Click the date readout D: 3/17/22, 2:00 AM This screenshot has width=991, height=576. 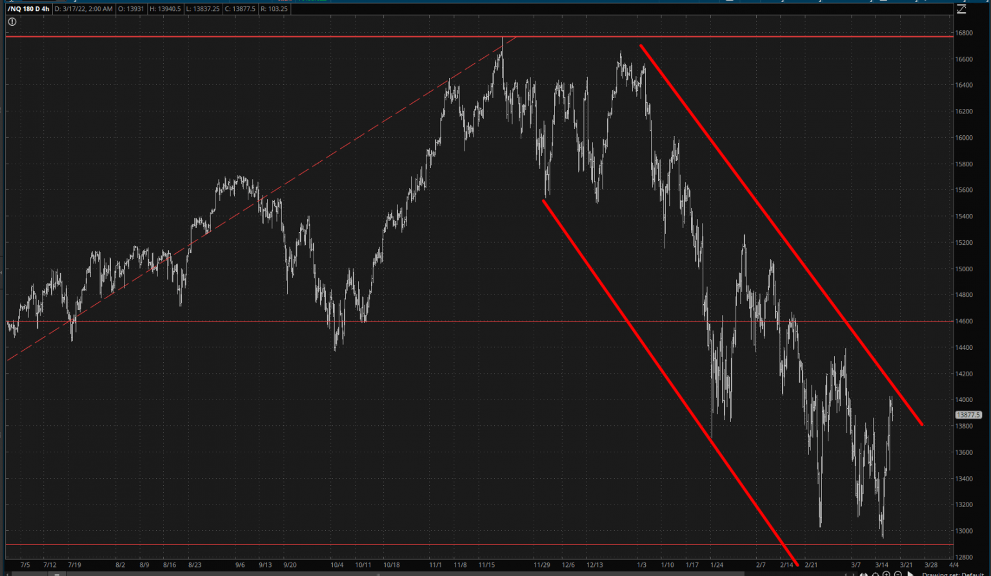tap(84, 9)
